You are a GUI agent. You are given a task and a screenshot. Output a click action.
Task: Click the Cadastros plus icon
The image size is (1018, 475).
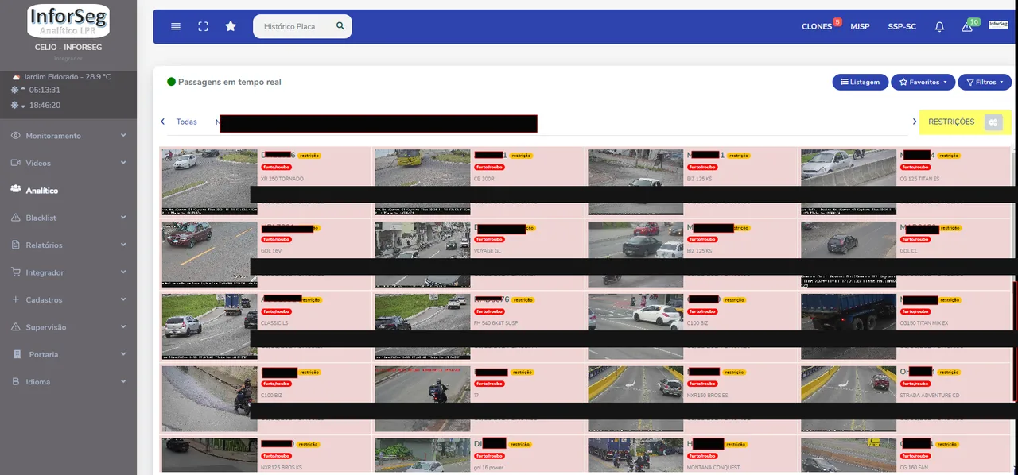click(16, 299)
